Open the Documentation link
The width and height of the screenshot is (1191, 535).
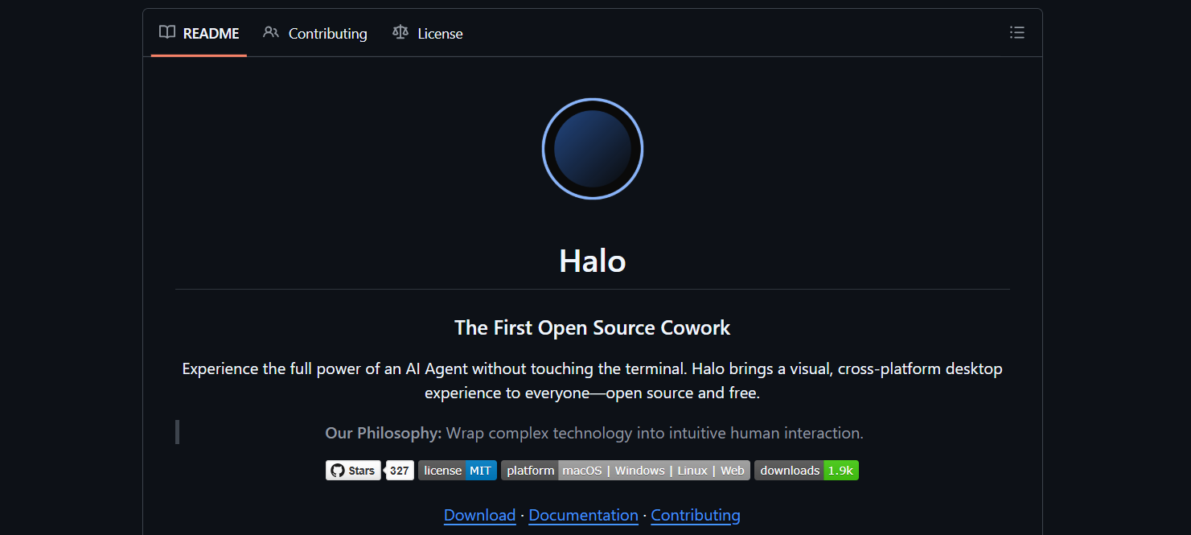(583, 515)
